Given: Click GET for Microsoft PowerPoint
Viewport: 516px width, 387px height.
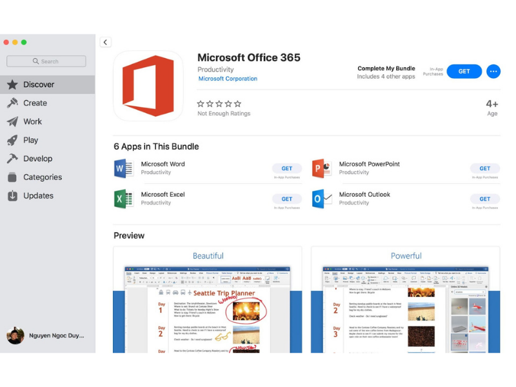Looking at the screenshot, I should point(485,168).
